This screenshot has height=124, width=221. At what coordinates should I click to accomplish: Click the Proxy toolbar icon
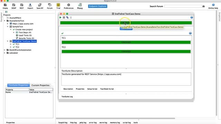(x=80, y=6)
